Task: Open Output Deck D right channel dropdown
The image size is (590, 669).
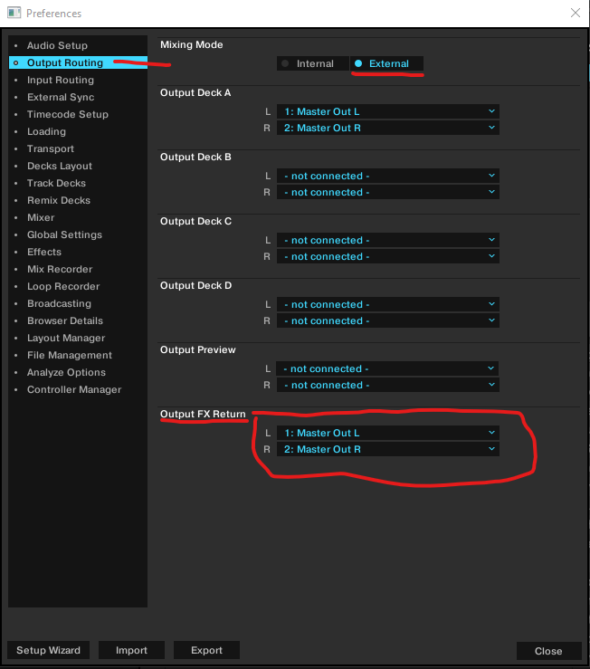Action: [x=388, y=320]
